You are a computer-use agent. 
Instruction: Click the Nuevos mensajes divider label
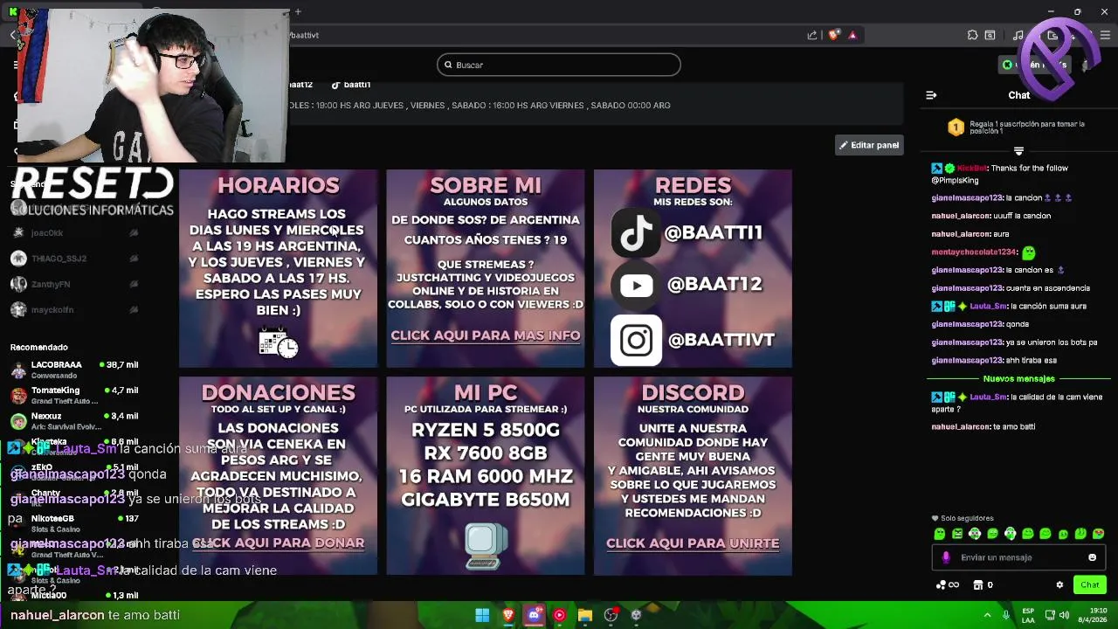click(1018, 379)
